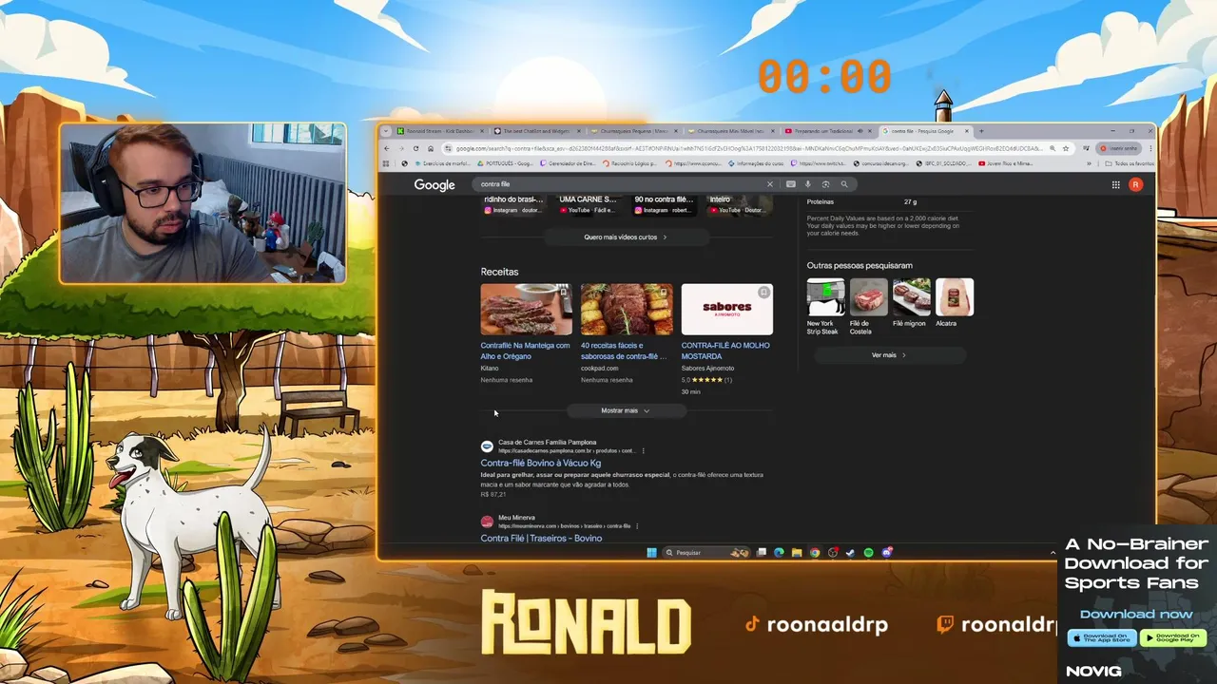Viewport: 1217px width, 684px height.
Task: Select "Filé de Costela" related search
Action: point(868,306)
